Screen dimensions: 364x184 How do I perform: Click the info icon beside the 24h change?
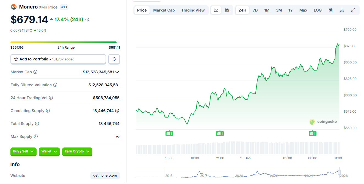pyautogui.click(x=87, y=19)
